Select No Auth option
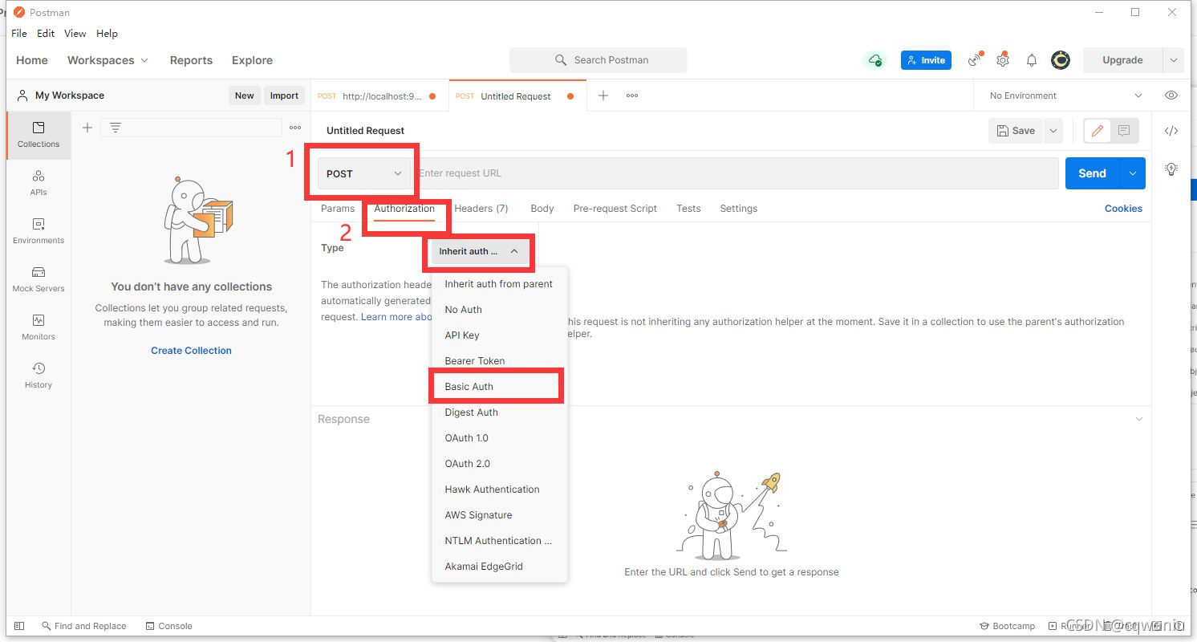Image resolution: width=1197 pixels, height=642 pixels. [x=499, y=310]
